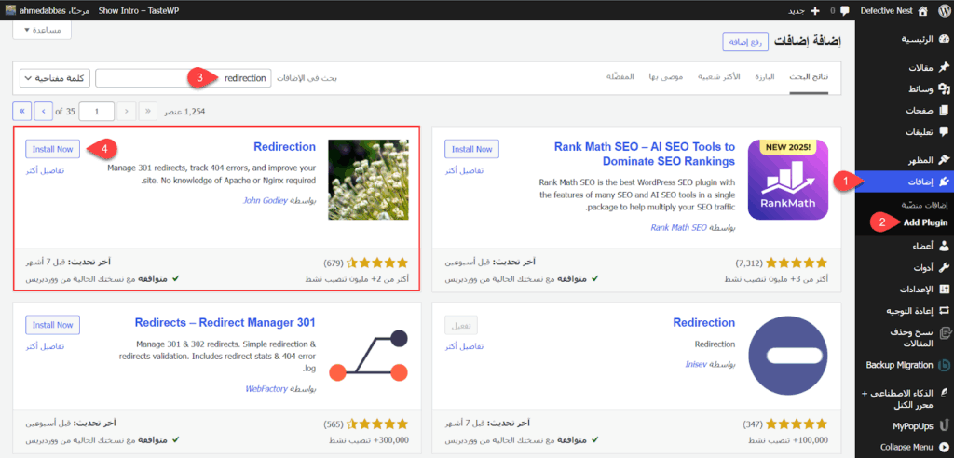Click the current page number field
The width and height of the screenshot is (954, 458).
click(97, 111)
